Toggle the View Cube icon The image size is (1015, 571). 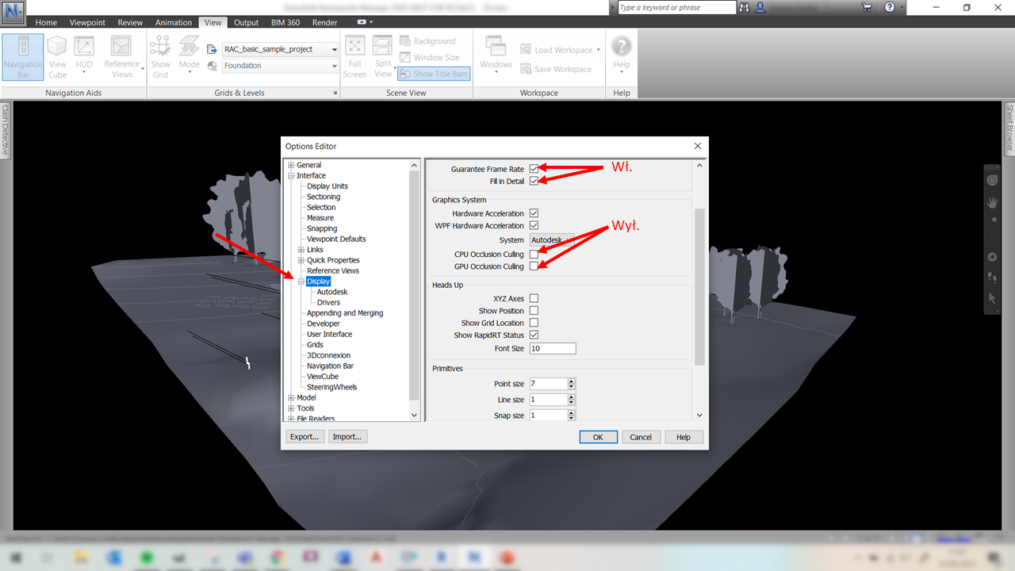pos(57,56)
